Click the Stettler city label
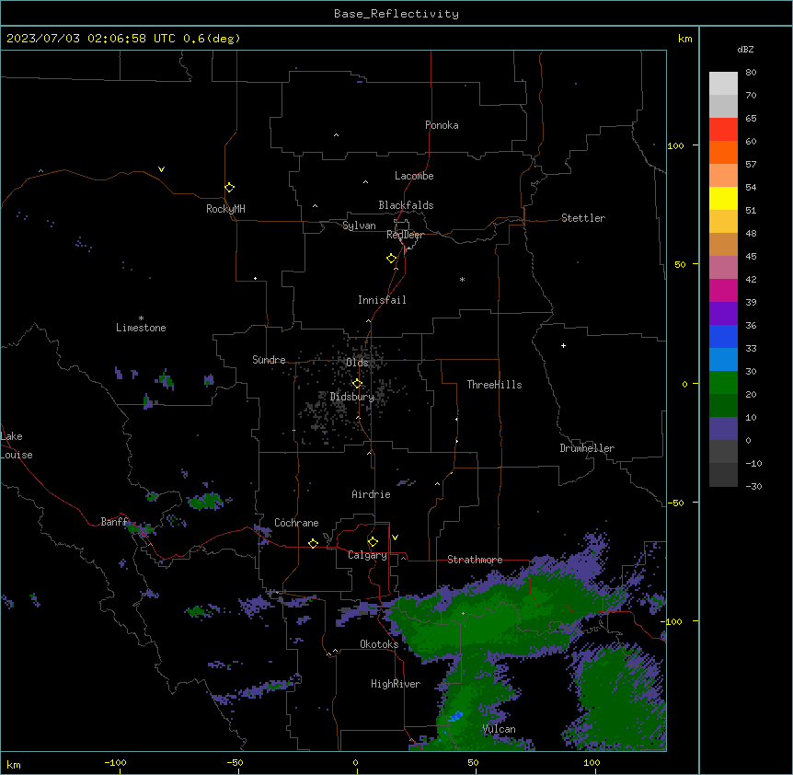The height and width of the screenshot is (775, 793). coord(583,218)
